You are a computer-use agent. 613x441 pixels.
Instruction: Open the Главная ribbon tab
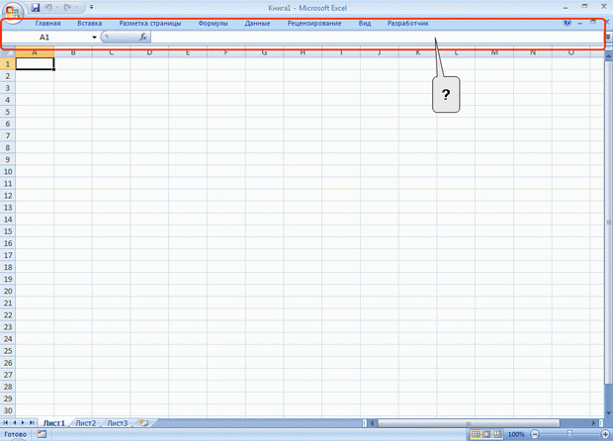click(47, 24)
